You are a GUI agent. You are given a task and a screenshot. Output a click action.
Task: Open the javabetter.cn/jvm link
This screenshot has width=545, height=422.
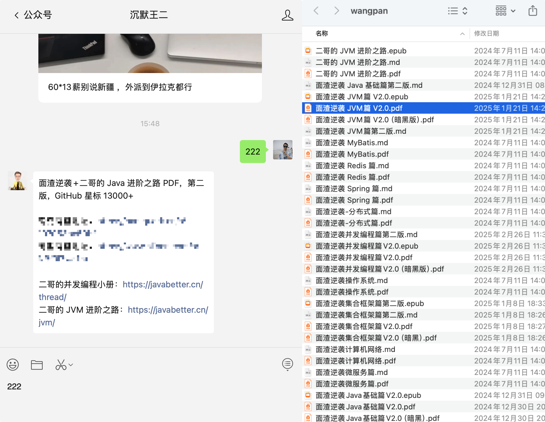pyautogui.click(x=168, y=309)
